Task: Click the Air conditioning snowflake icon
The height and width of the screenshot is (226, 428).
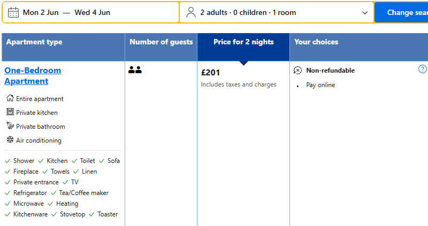Action: [x=10, y=140]
